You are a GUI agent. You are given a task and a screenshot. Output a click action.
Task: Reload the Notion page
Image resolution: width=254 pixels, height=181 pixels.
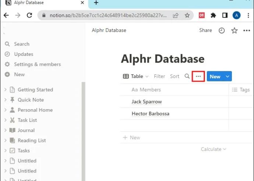click(x=29, y=15)
